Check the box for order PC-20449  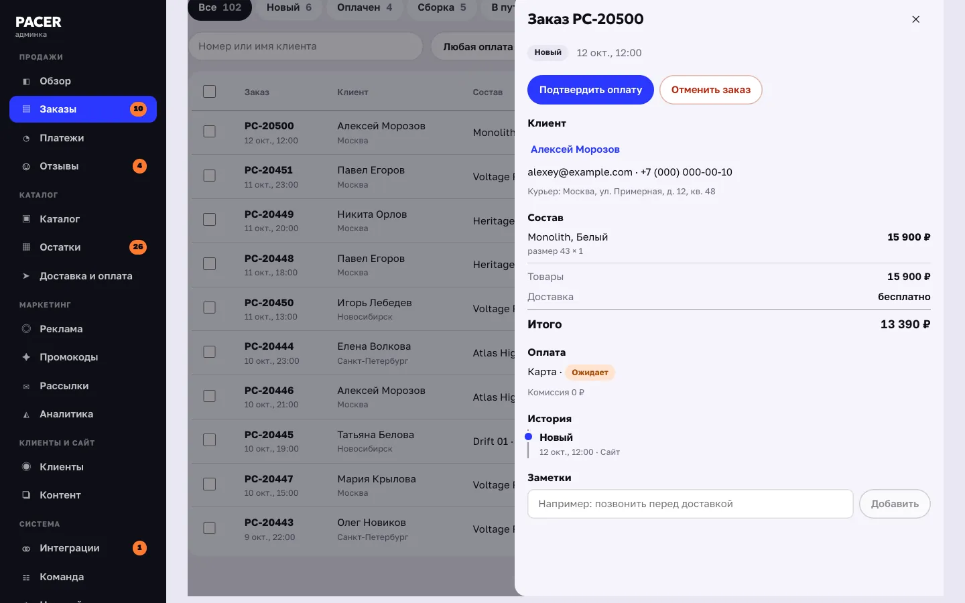210,220
